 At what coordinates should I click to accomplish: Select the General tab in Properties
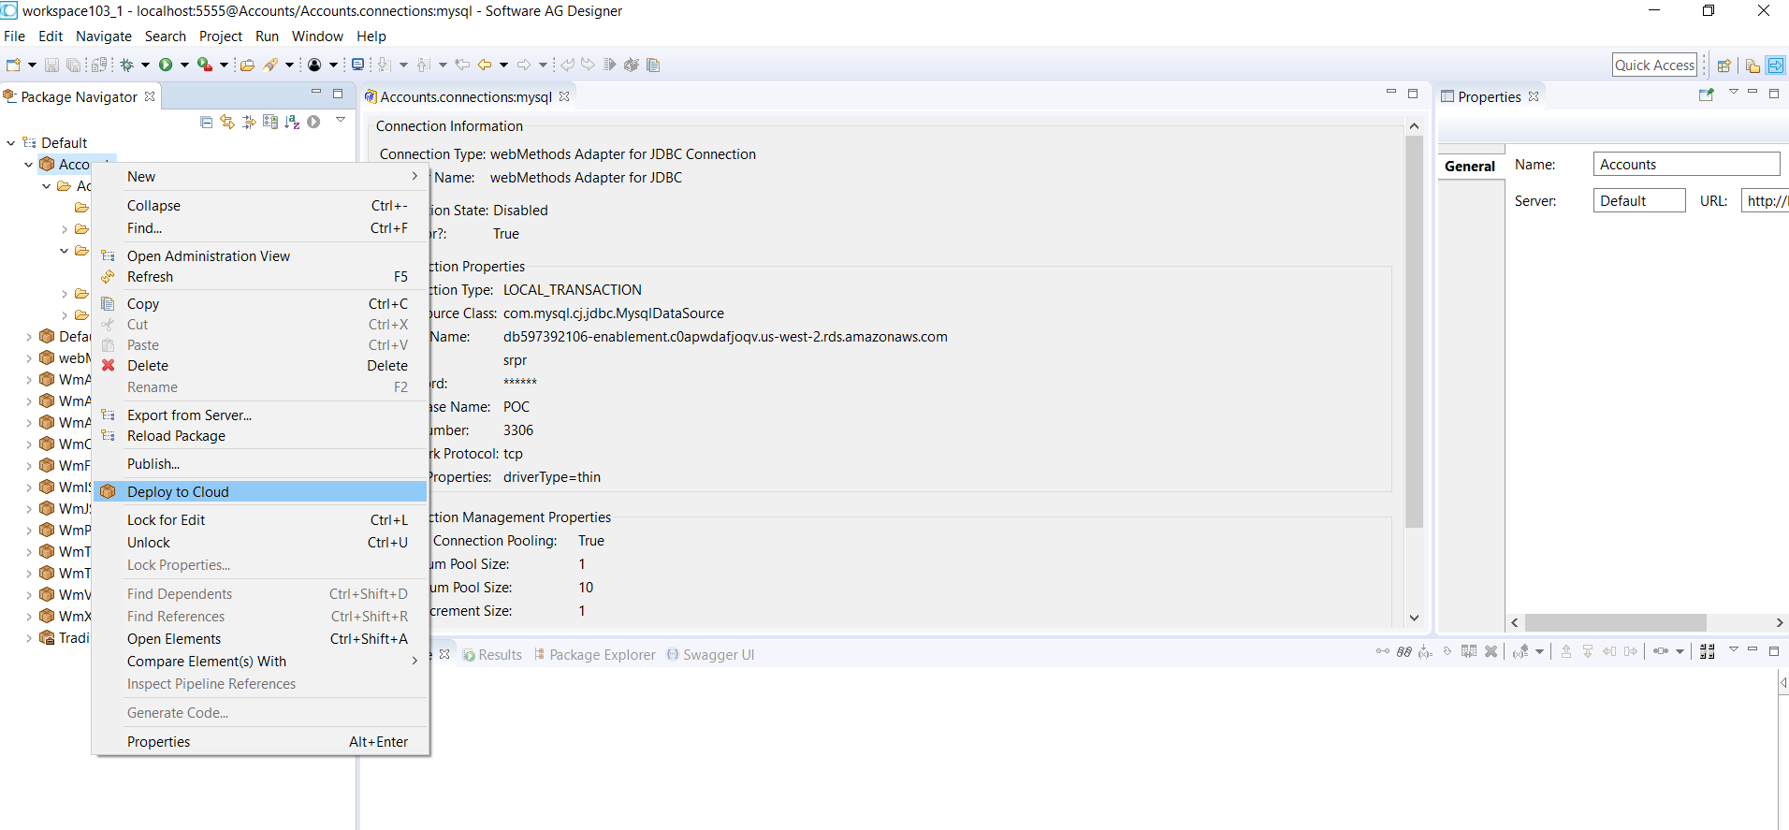pyautogui.click(x=1470, y=167)
